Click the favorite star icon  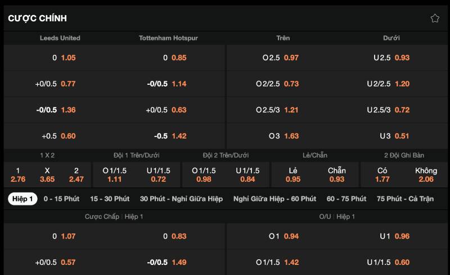point(435,18)
